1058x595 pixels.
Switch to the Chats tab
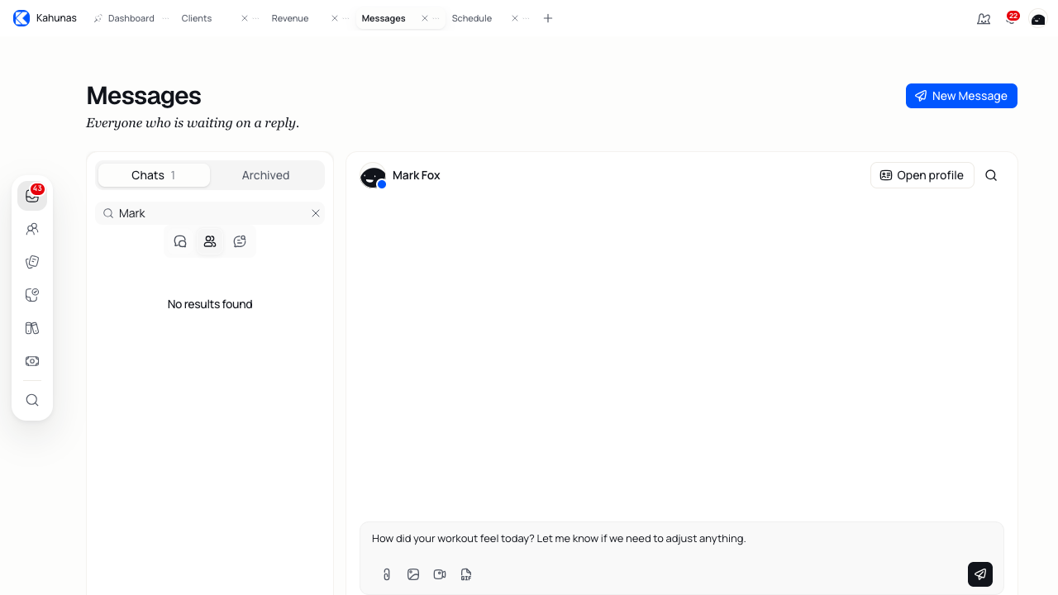pyautogui.click(x=154, y=175)
